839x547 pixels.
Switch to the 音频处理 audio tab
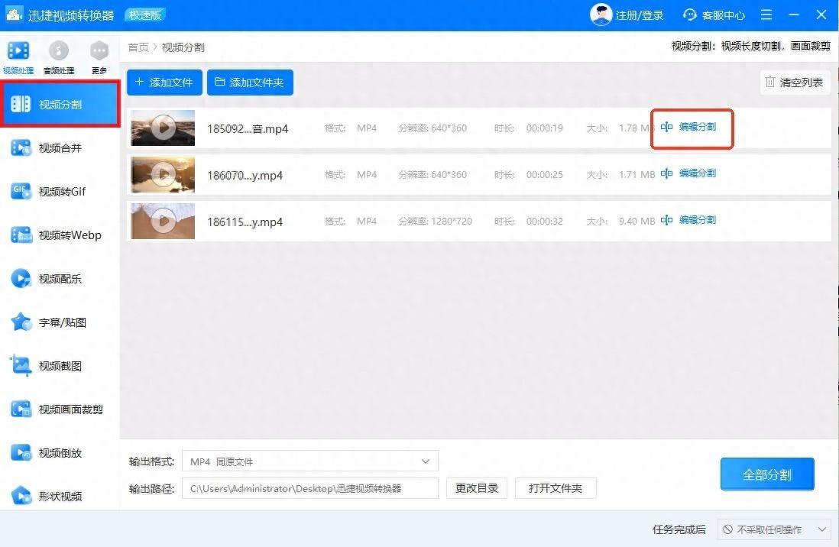pos(59,57)
